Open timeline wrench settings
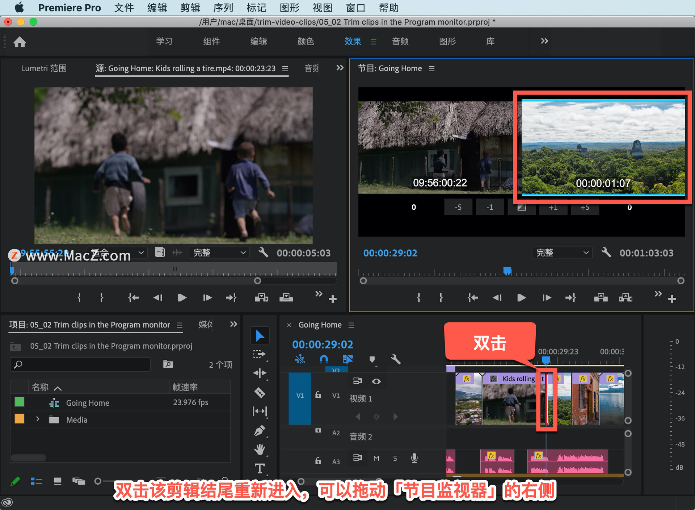This screenshot has width=695, height=510. pos(395,359)
